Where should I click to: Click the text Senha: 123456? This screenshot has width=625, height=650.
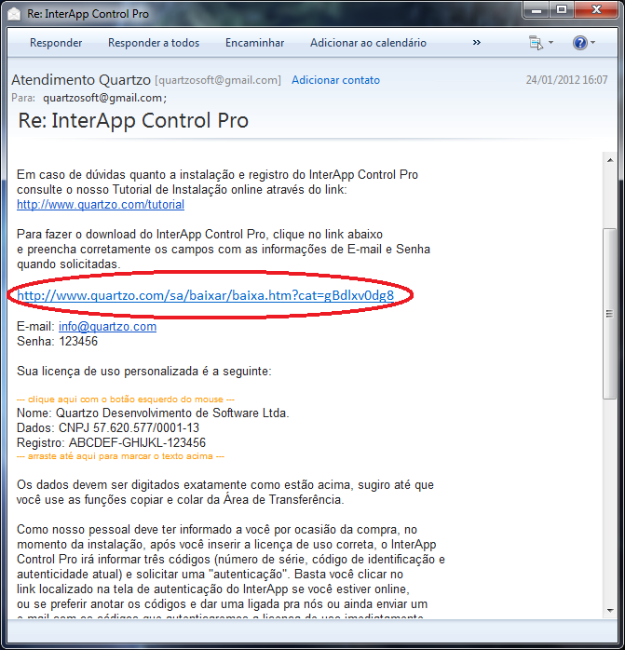pyautogui.click(x=57, y=341)
